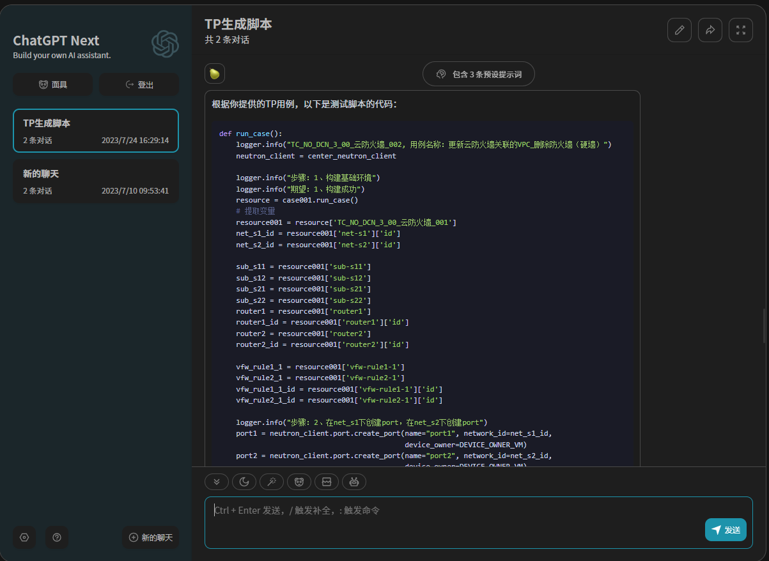
Task: Click the 登出 logout button
Action: coord(139,84)
